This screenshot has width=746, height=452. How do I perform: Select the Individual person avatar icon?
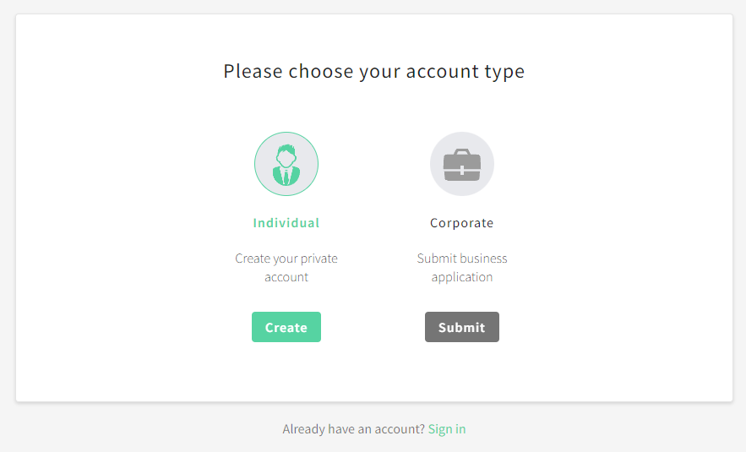pyautogui.click(x=286, y=164)
